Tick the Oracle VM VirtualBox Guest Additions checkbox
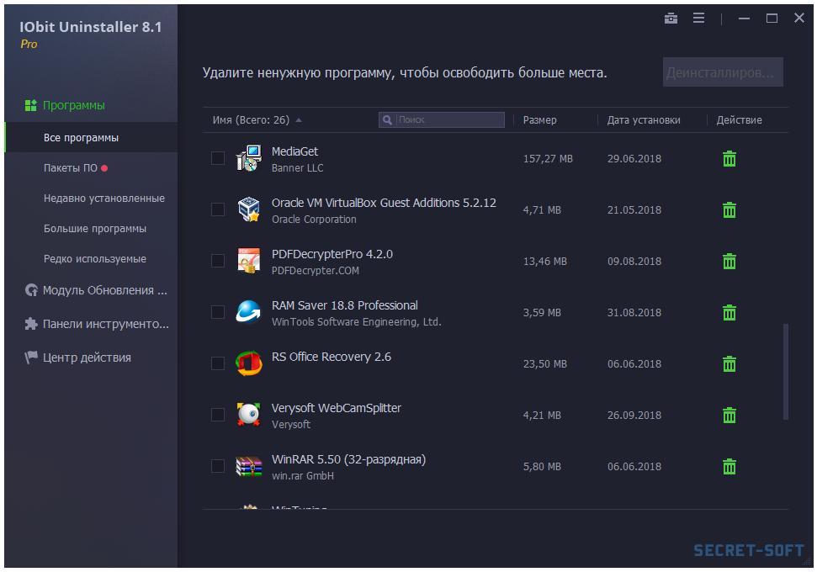The width and height of the screenshot is (817, 572). pos(218,209)
